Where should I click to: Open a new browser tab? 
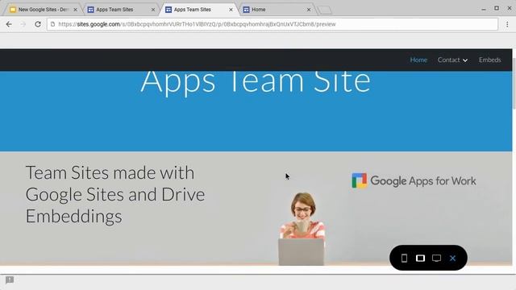(x=324, y=10)
